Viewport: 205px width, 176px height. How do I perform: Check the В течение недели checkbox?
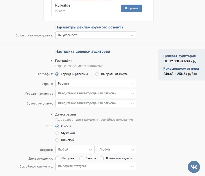(102, 158)
